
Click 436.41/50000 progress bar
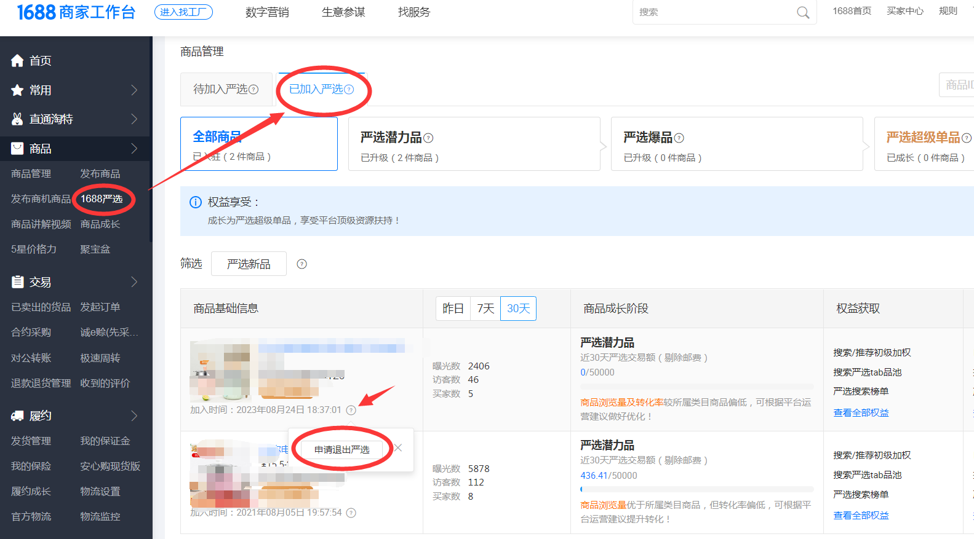697,489
